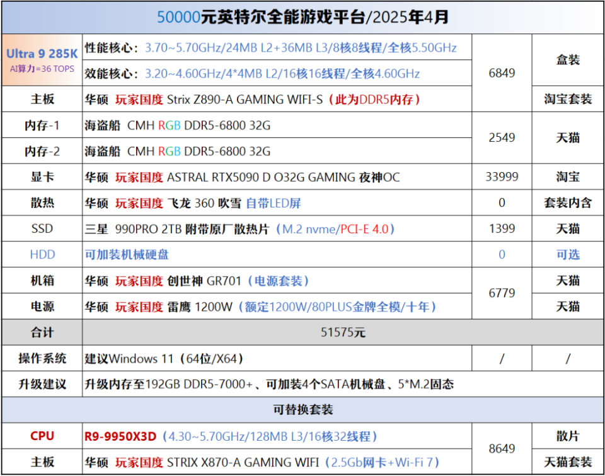Select the 升级内存至192GB DDR5-7000+ cell

coord(343,384)
